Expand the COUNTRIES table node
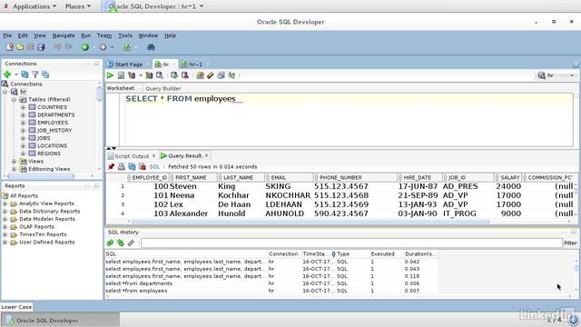 pos(23,107)
